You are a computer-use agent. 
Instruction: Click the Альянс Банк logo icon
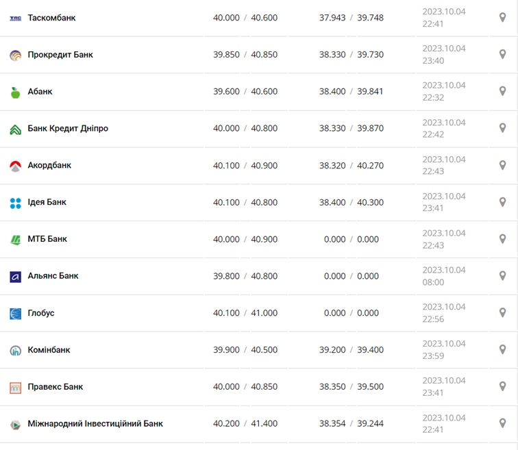[x=15, y=277]
